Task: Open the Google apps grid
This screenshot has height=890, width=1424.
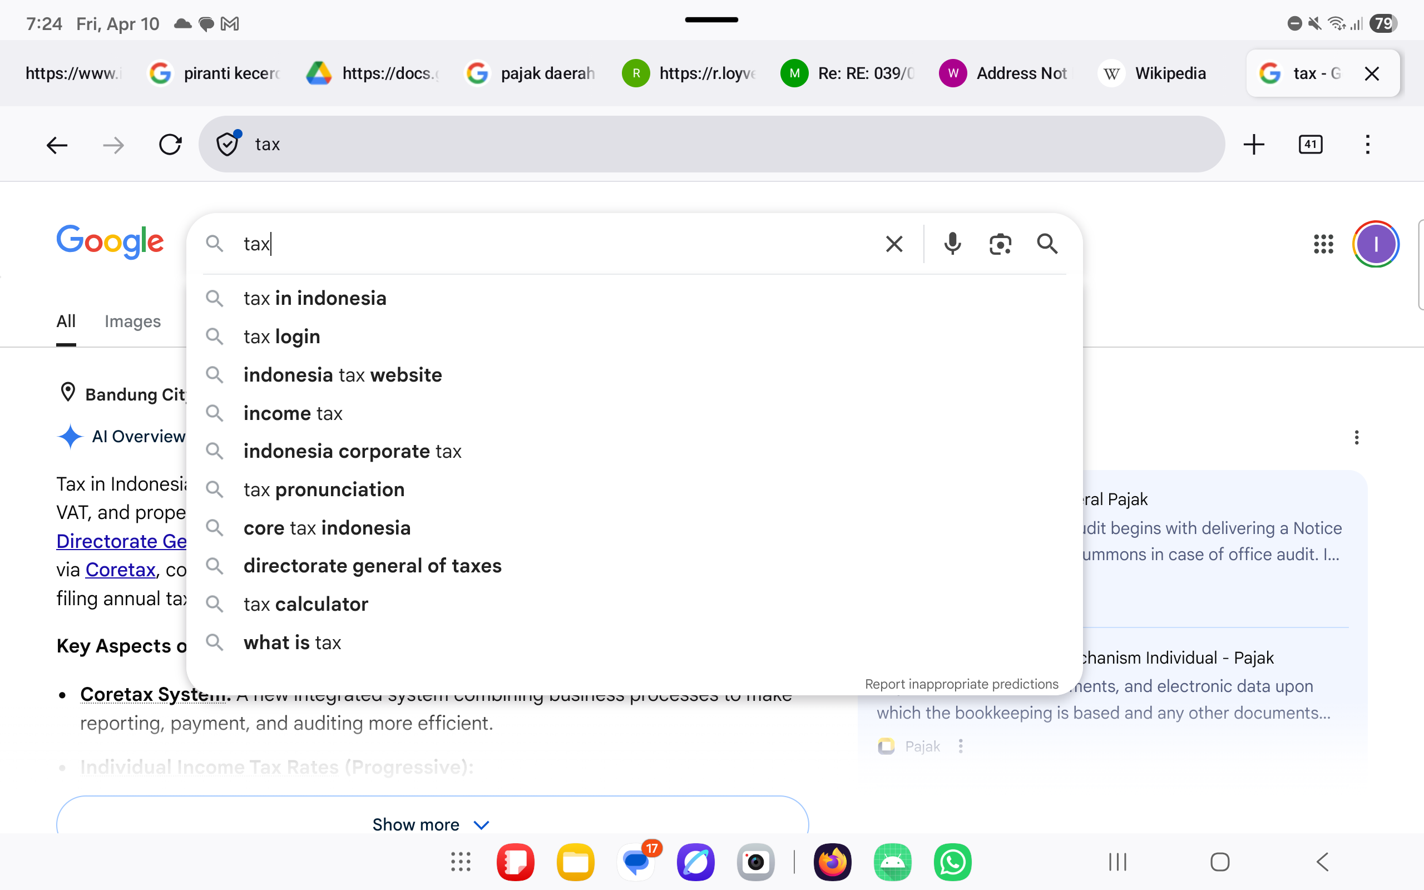Action: [x=1324, y=244]
